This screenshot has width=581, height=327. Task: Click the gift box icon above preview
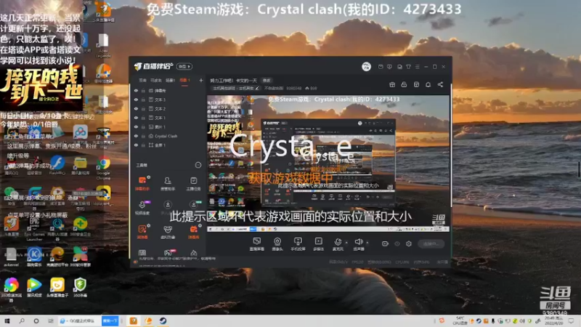392,84
